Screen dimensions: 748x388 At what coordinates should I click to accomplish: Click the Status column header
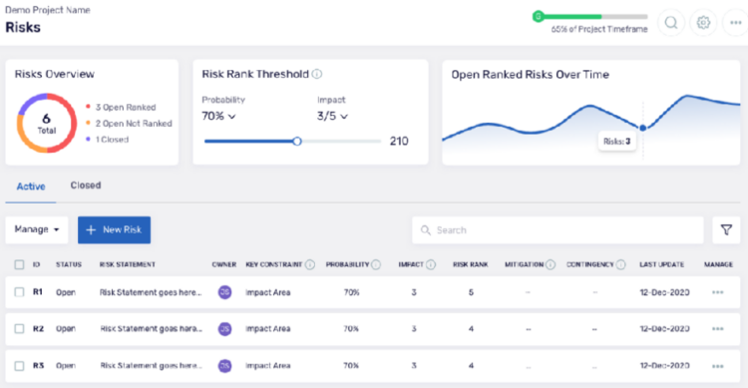click(x=69, y=264)
